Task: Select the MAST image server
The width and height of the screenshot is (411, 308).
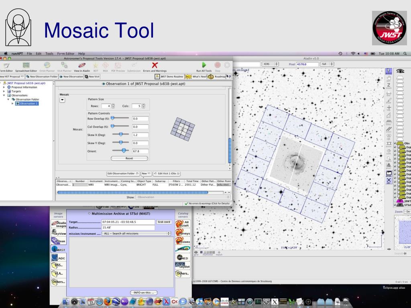Action: [59, 249]
